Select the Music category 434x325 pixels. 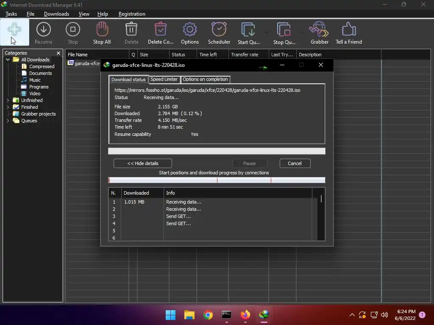point(35,80)
